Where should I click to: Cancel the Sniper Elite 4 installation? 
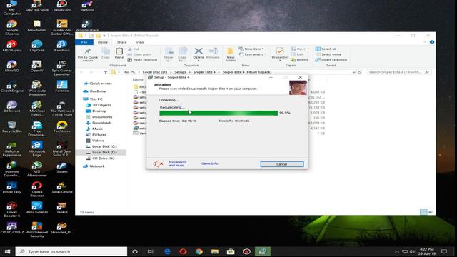(x=282, y=164)
